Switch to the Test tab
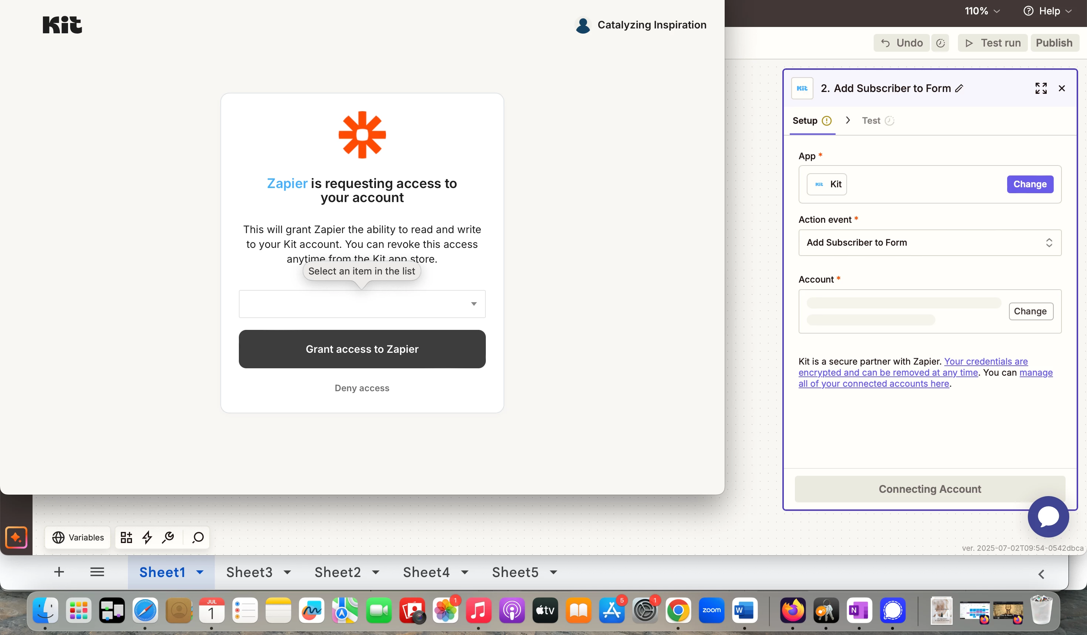Viewport: 1087px width, 635px height. (x=878, y=121)
